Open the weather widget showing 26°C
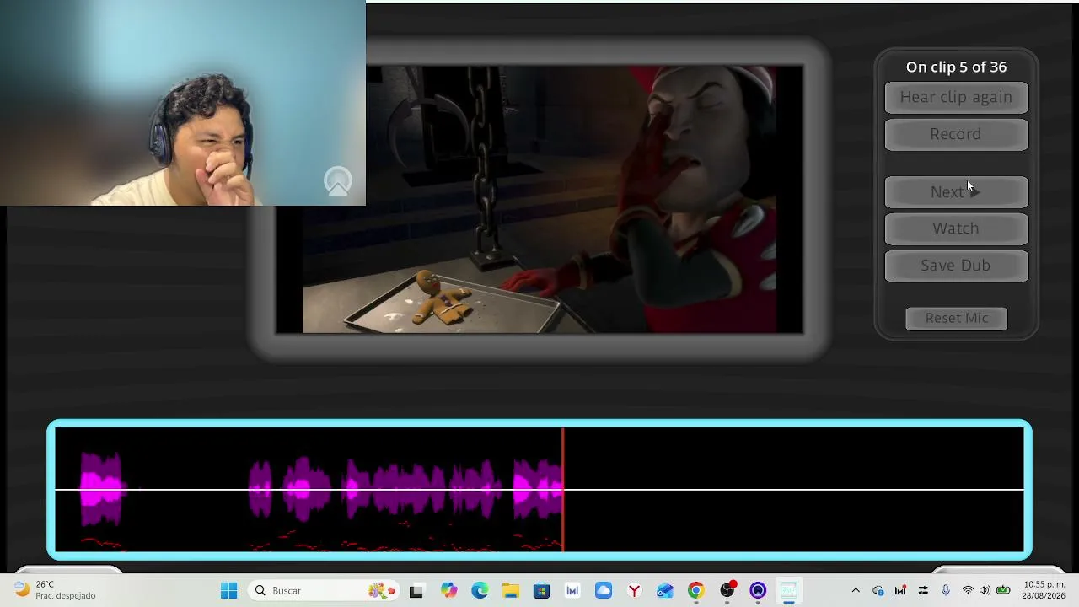The height and width of the screenshot is (607, 1079). (56, 590)
